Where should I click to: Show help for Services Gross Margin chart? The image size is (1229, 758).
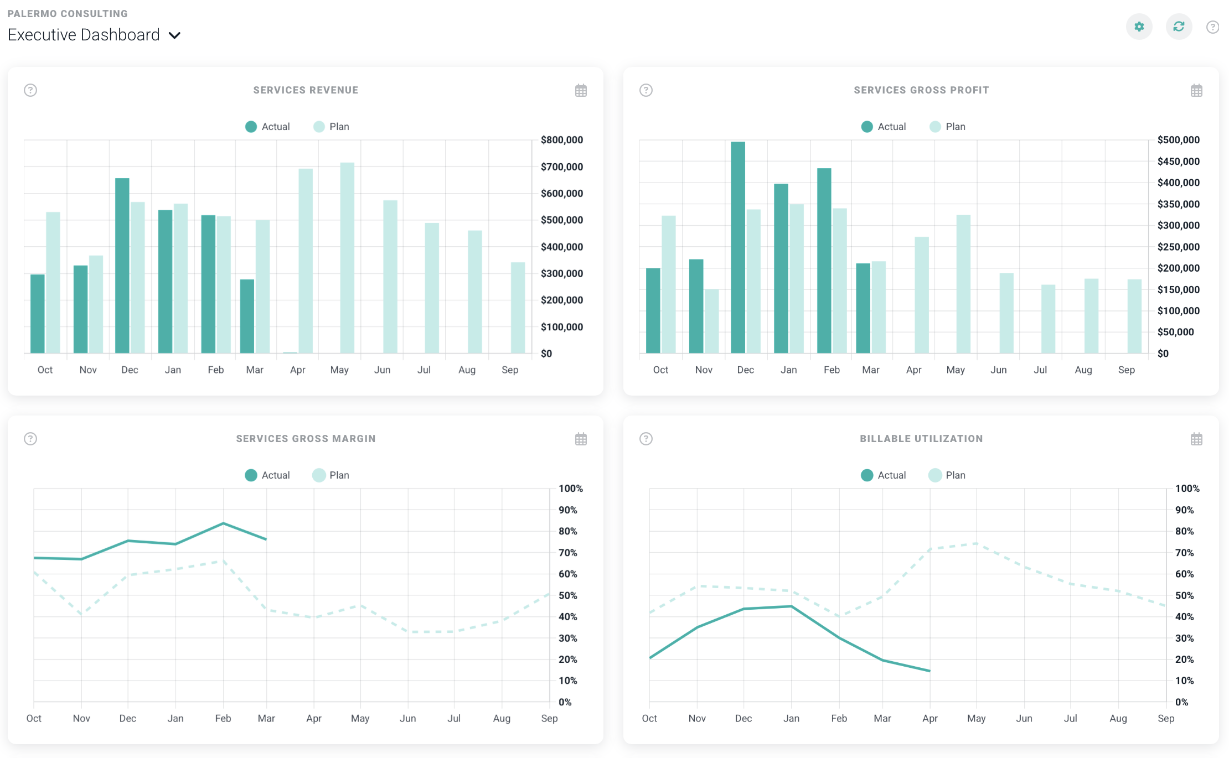tap(30, 439)
